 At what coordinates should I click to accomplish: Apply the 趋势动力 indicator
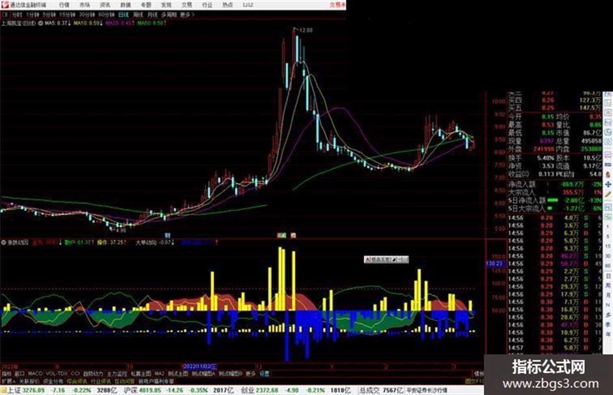pos(93,374)
